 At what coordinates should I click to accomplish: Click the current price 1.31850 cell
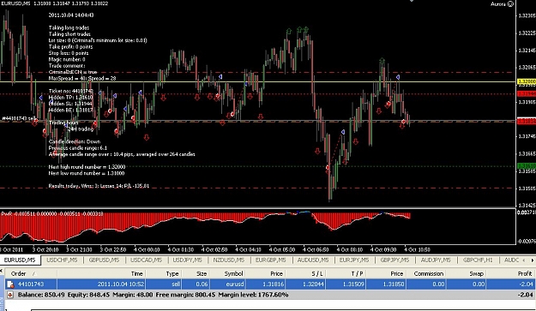tap(393, 284)
